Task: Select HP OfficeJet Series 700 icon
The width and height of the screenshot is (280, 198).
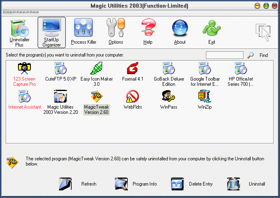Action: [x=240, y=68]
